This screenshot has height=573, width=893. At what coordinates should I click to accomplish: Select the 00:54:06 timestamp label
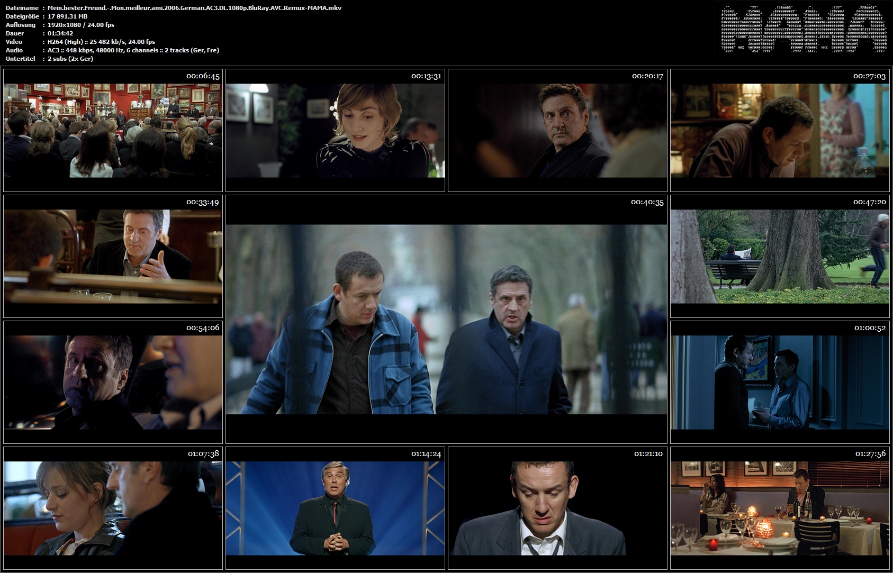pyautogui.click(x=203, y=328)
